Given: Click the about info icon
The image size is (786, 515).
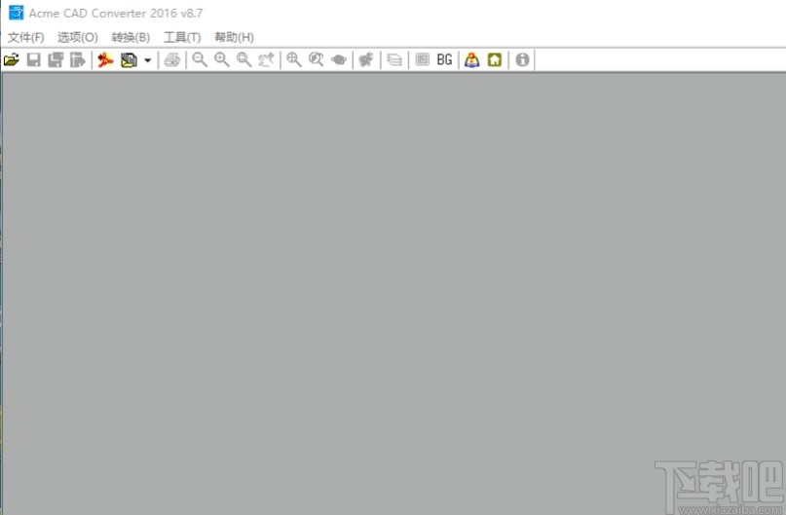Looking at the screenshot, I should click(522, 60).
